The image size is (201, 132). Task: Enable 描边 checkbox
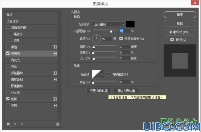[8, 47]
